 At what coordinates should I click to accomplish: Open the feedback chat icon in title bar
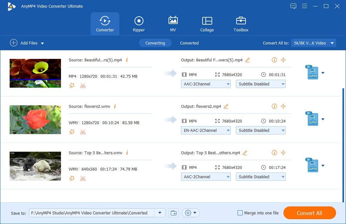[293, 6]
